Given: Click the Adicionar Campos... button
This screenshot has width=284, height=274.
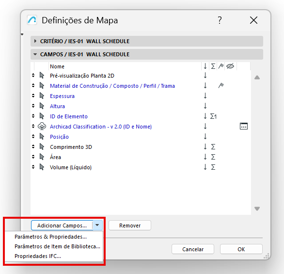Looking at the screenshot, I should (62, 225).
